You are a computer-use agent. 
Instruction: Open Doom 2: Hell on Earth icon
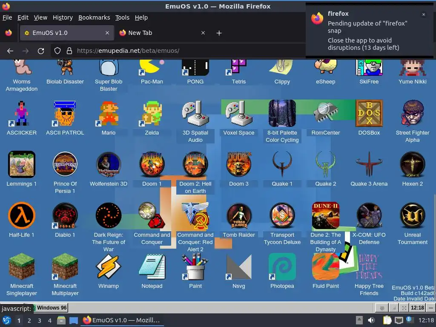(195, 164)
